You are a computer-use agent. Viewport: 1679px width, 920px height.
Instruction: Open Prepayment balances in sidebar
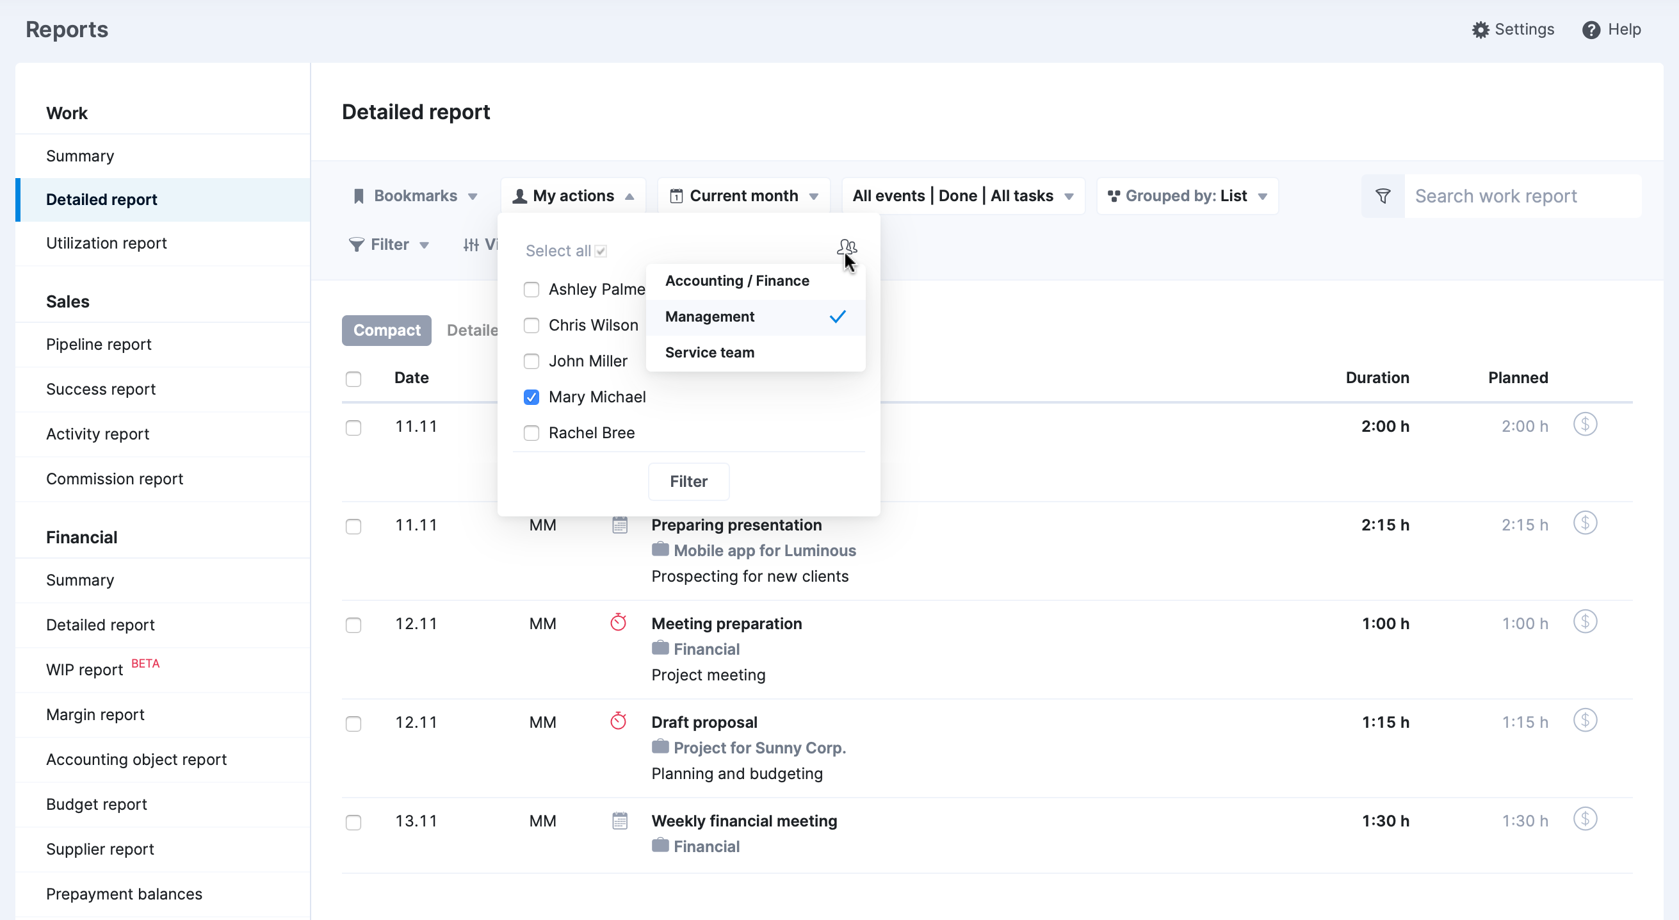click(162, 894)
